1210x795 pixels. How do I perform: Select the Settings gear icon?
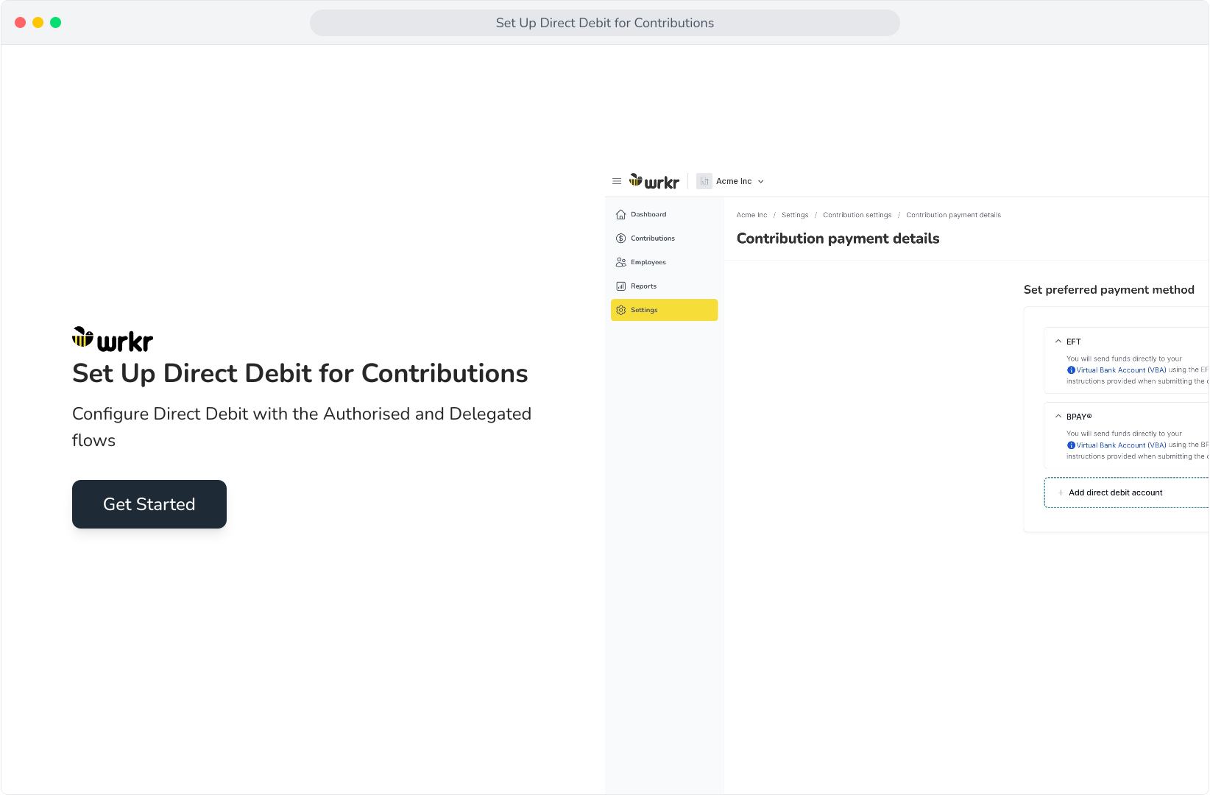point(621,310)
